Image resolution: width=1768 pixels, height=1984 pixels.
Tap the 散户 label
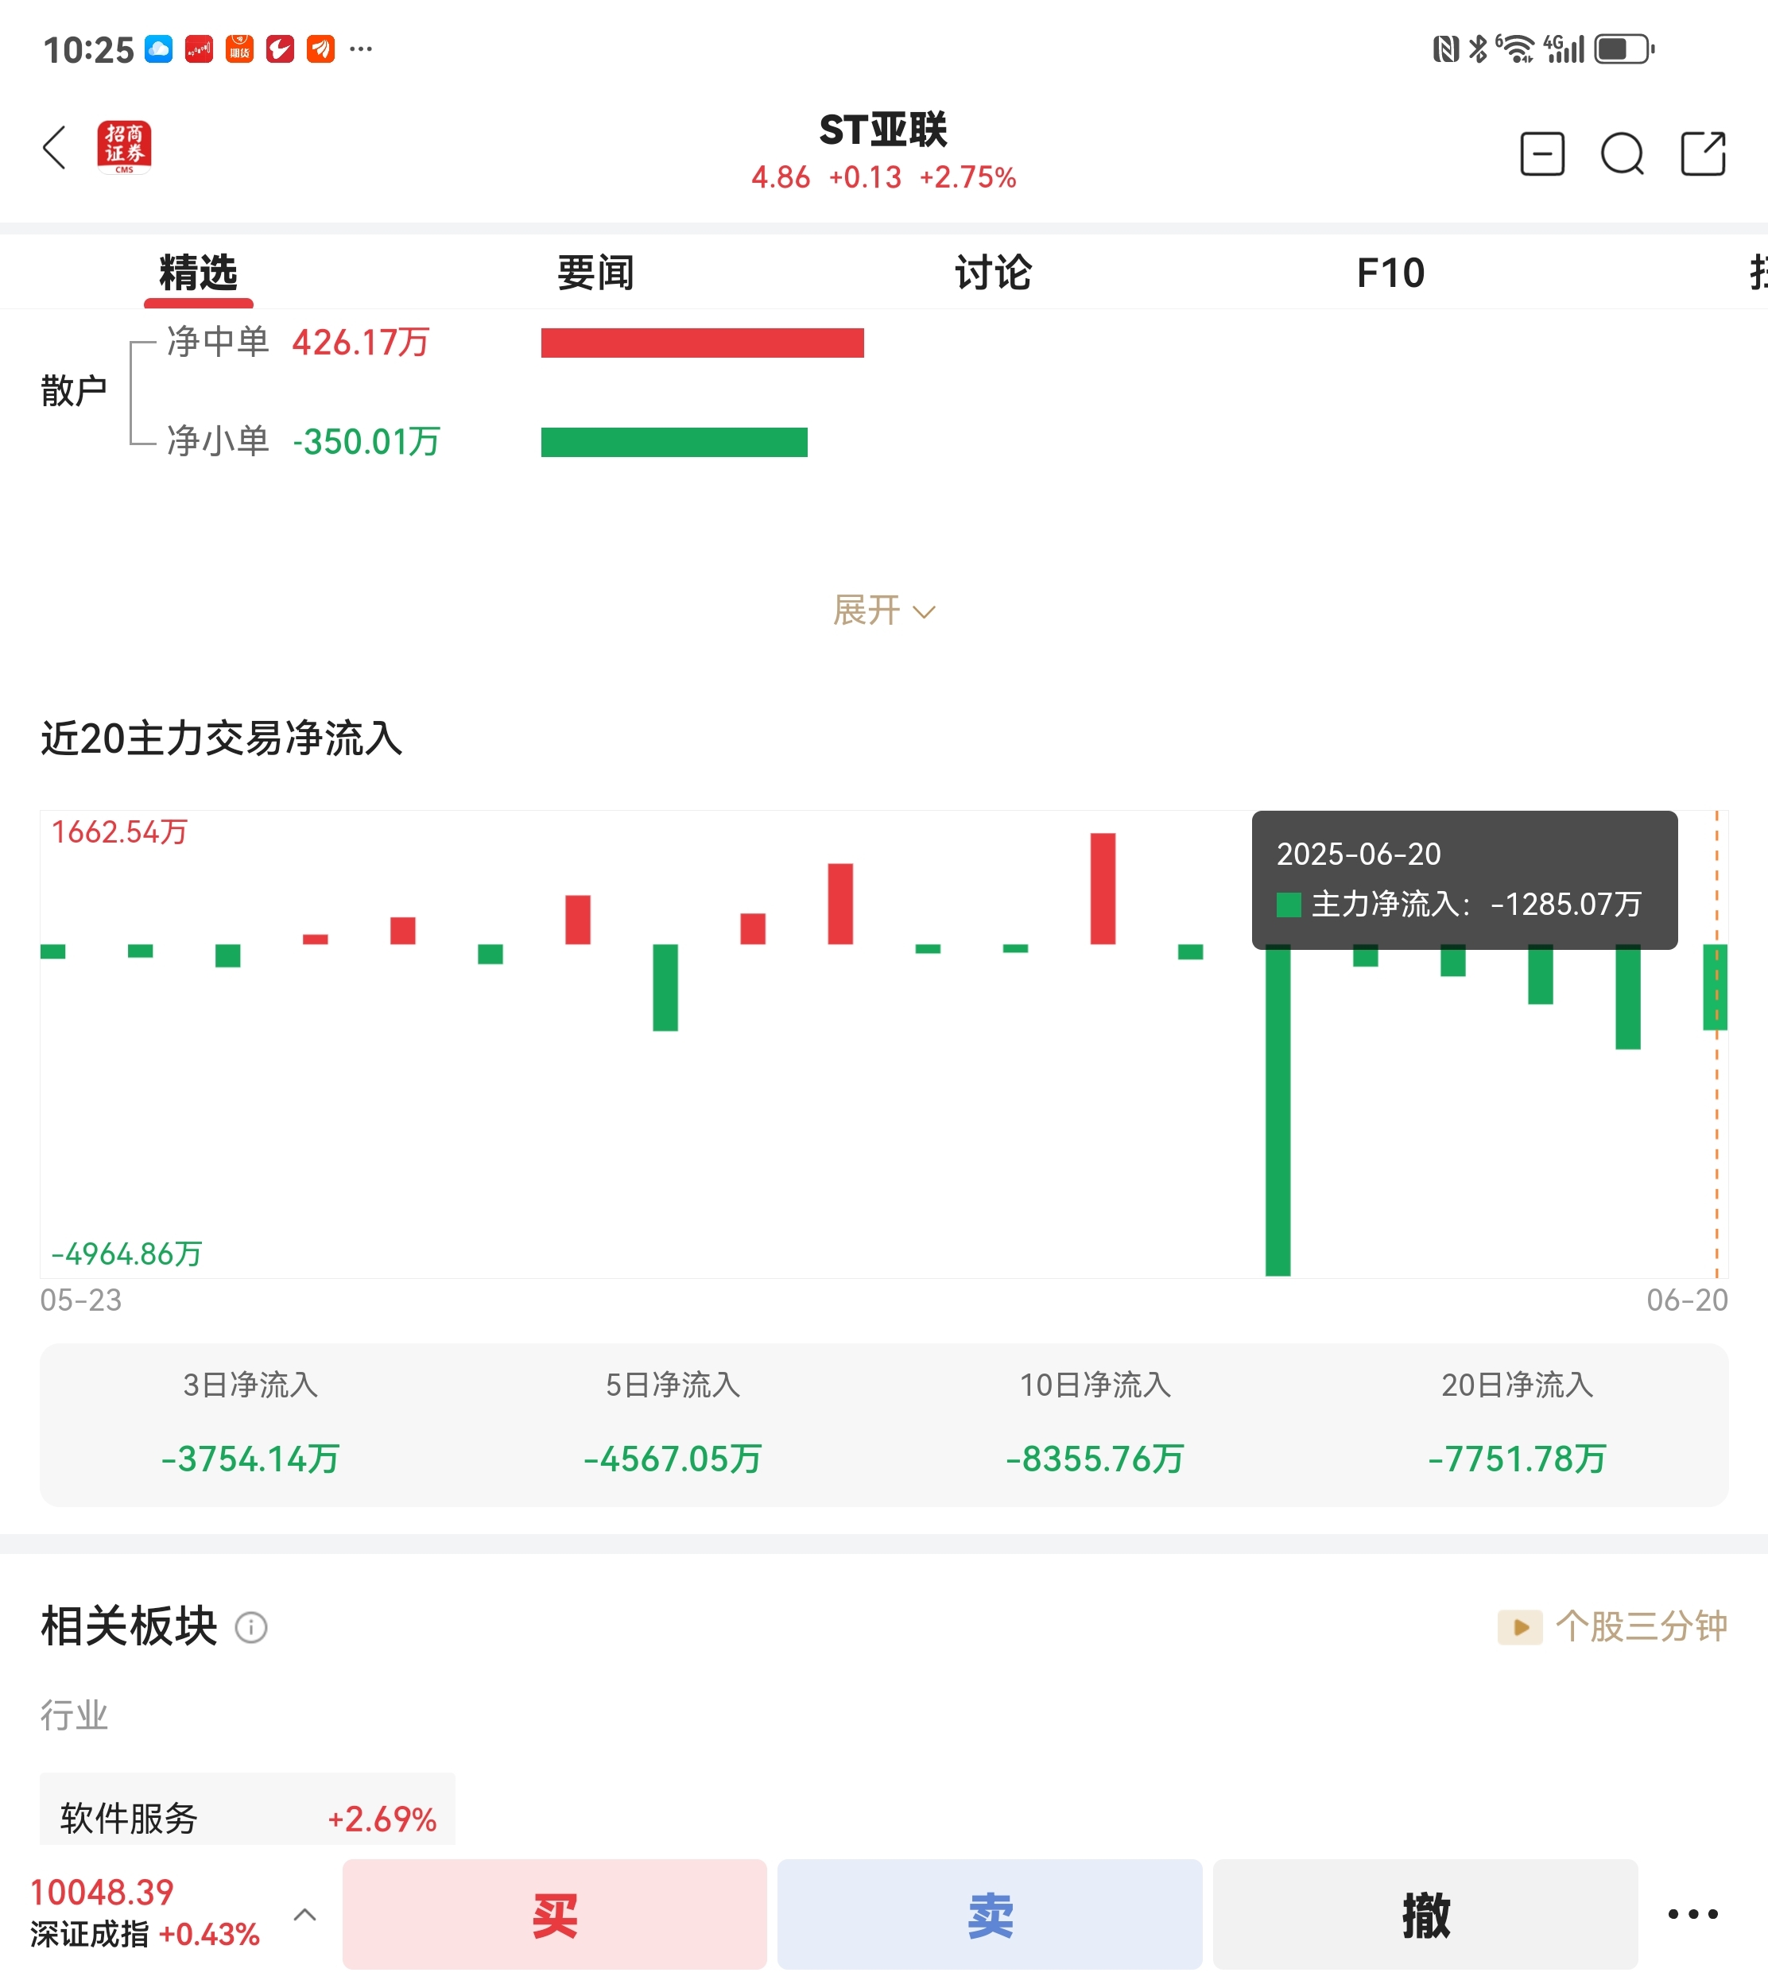tap(74, 390)
